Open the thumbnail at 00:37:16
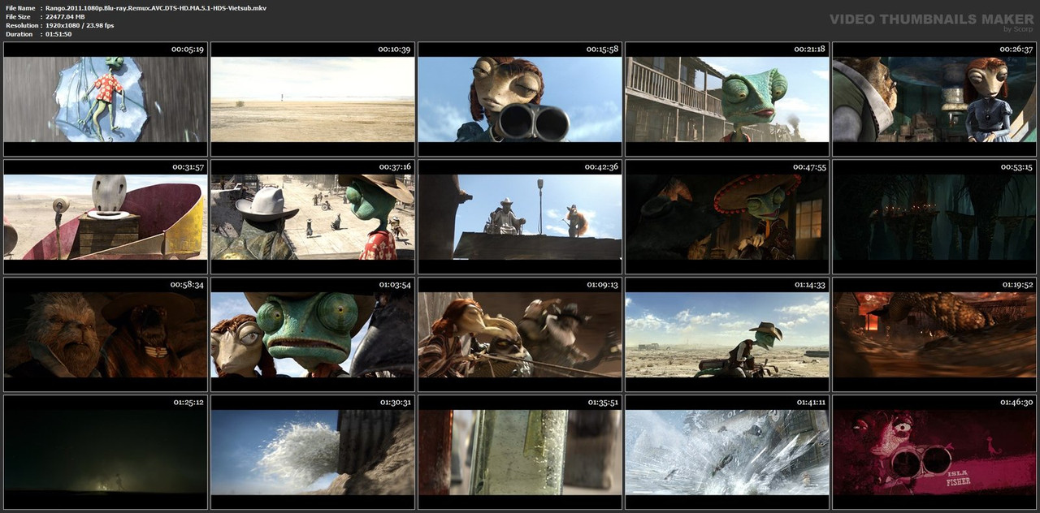Image resolution: width=1040 pixels, height=513 pixels. (x=313, y=217)
